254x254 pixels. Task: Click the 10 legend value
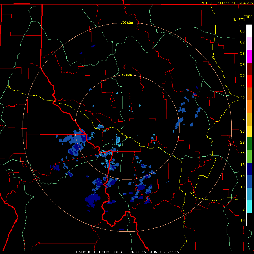point(242,187)
